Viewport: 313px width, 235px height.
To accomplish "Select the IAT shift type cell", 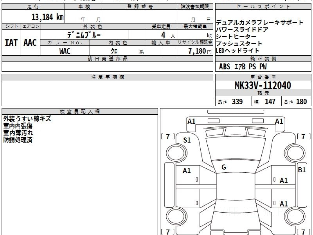I will 11,43.
